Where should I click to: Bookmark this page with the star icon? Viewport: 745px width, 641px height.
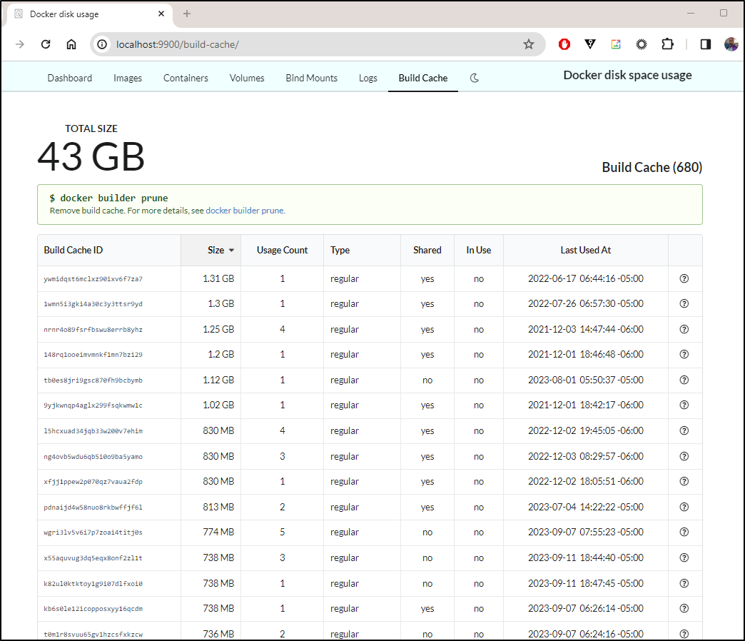[x=529, y=44]
